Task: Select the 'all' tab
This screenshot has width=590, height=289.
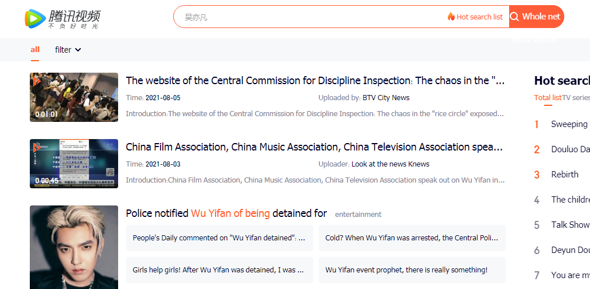Action: (x=35, y=50)
